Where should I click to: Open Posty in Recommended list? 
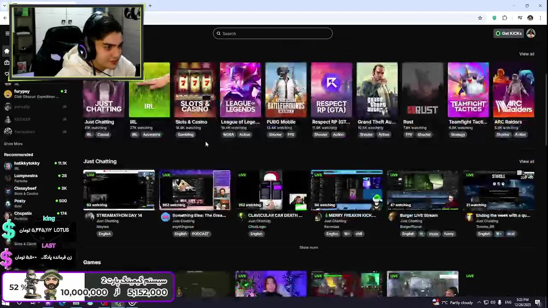pos(36,203)
